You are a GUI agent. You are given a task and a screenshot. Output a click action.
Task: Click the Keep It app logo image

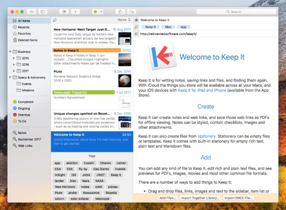[x=162, y=56]
